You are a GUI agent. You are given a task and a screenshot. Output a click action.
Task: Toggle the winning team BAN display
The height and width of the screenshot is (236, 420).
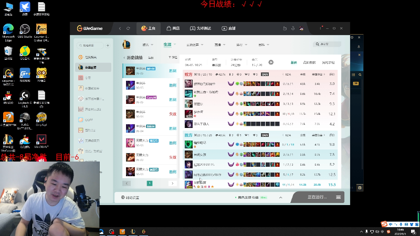point(265,135)
